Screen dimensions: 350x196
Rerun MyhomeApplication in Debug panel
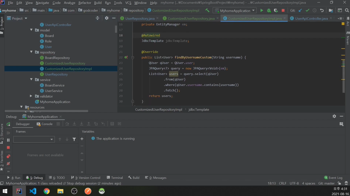click(x=8, y=124)
